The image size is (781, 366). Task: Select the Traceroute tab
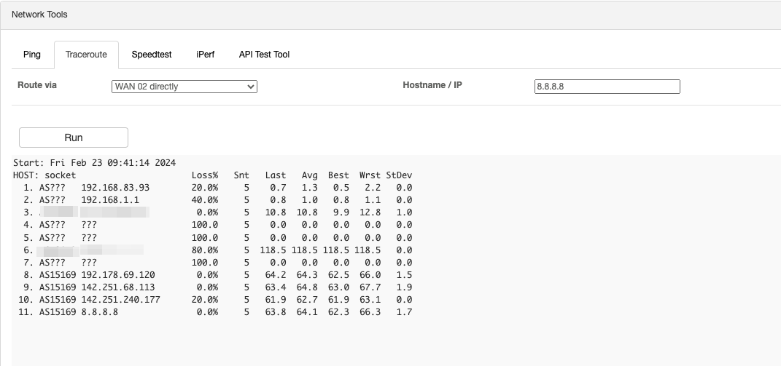[x=86, y=55]
